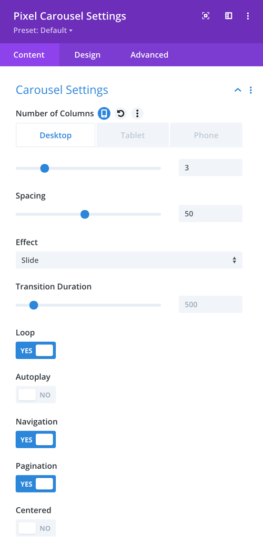The width and height of the screenshot is (263, 552).
Task: Switch off the Pagination toggle
Action: (36, 484)
